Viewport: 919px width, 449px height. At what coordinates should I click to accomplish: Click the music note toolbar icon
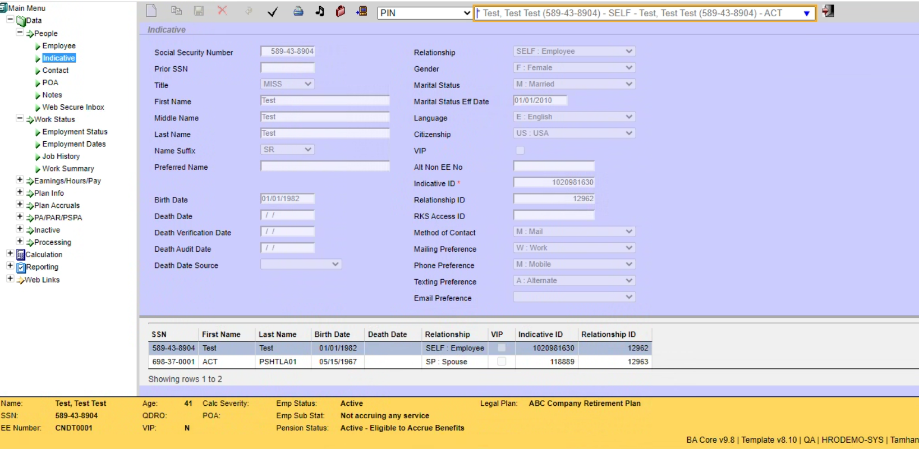coord(320,11)
